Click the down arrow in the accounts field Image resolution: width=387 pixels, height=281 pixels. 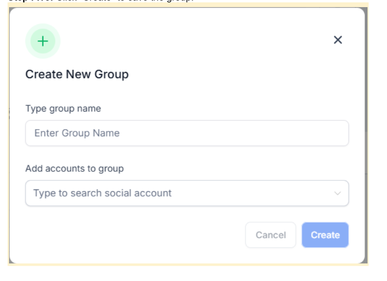pos(338,193)
